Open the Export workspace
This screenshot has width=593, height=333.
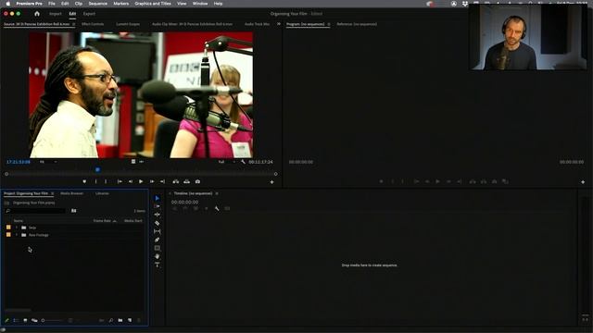coord(89,14)
